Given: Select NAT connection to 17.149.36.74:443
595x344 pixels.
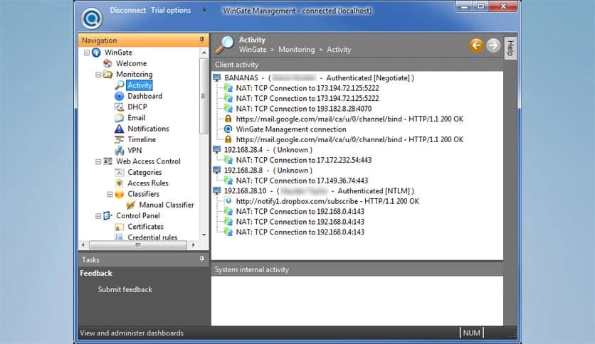Looking at the screenshot, I should [302, 181].
